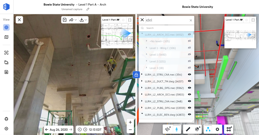Open 3D viewer settings gear
Screen dimensions: 259x135
click(217, 129)
